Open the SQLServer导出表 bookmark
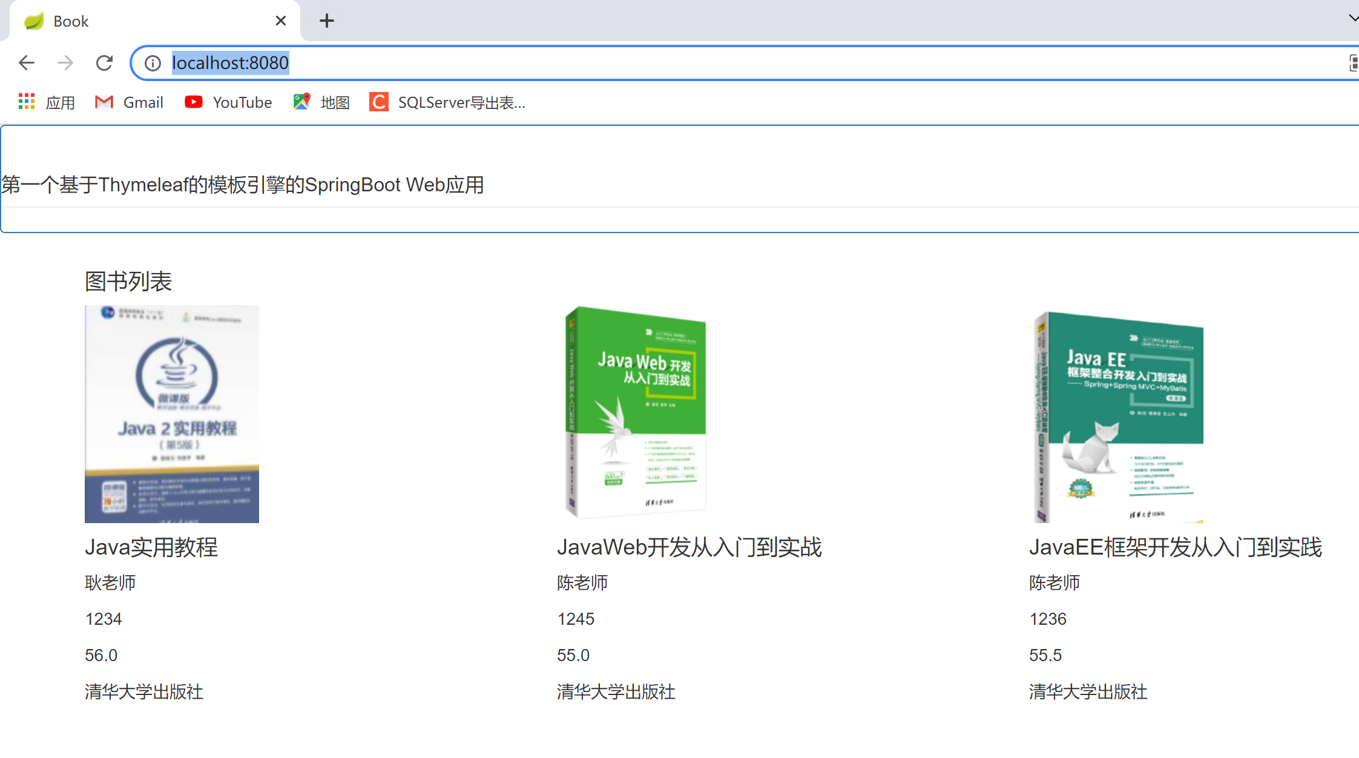The height and width of the screenshot is (758, 1359). point(448,102)
